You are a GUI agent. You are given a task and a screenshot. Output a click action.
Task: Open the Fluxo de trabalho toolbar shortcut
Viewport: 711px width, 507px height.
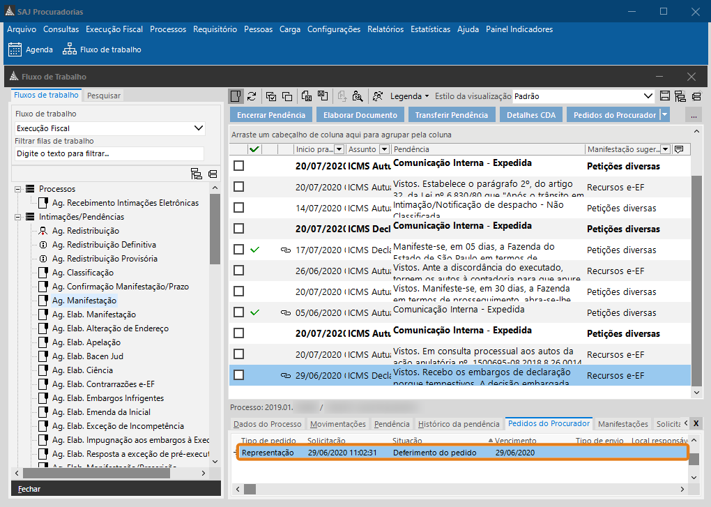(102, 50)
